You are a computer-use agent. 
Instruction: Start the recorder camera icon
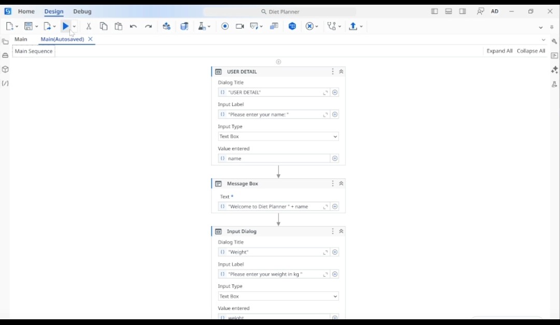240,26
